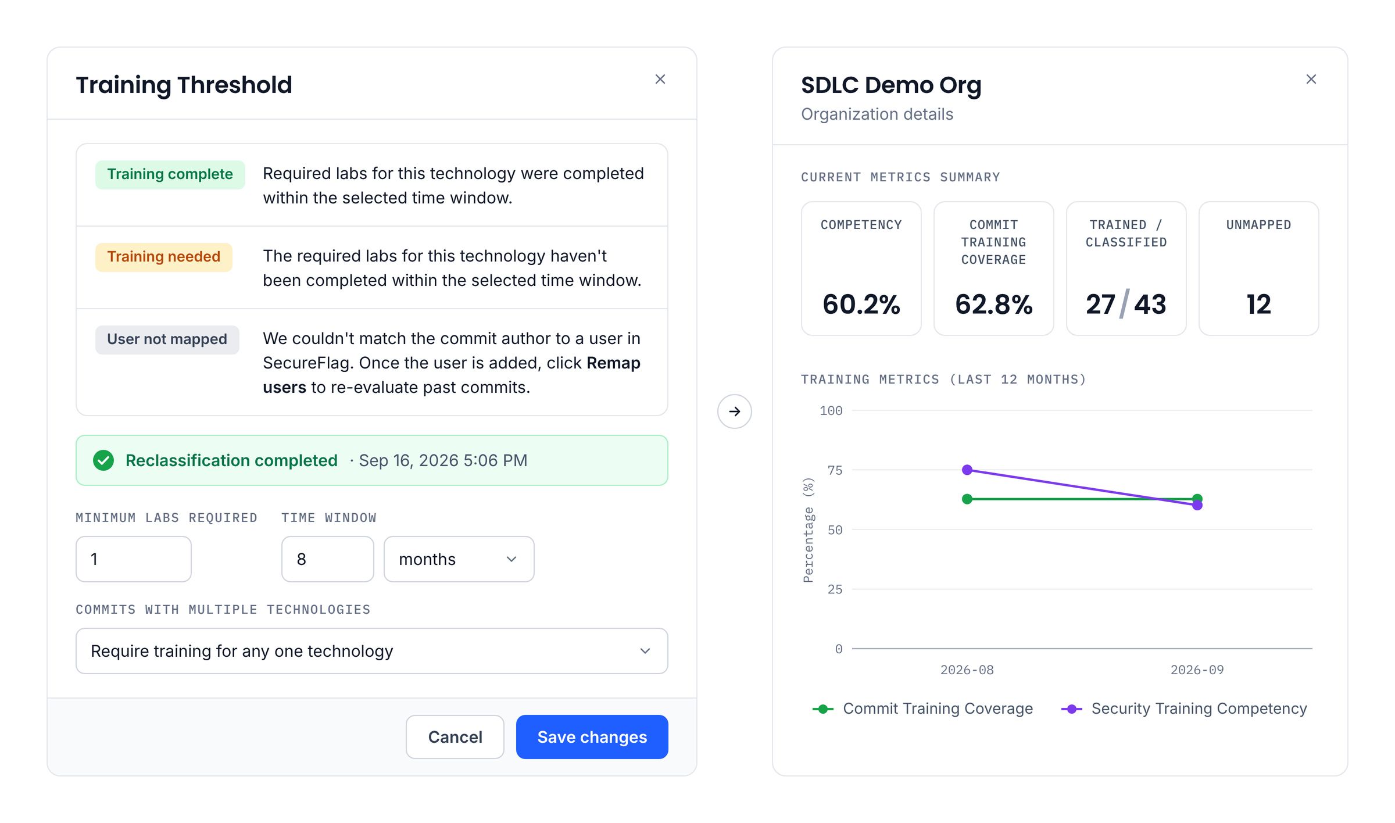Click the SDLC Demo Org heading
The width and height of the screenshot is (1395, 823).
pos(891,85)
